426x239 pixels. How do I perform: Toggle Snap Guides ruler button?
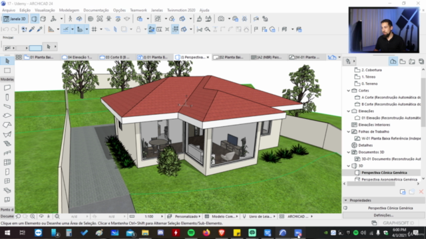tap(80, 29)
